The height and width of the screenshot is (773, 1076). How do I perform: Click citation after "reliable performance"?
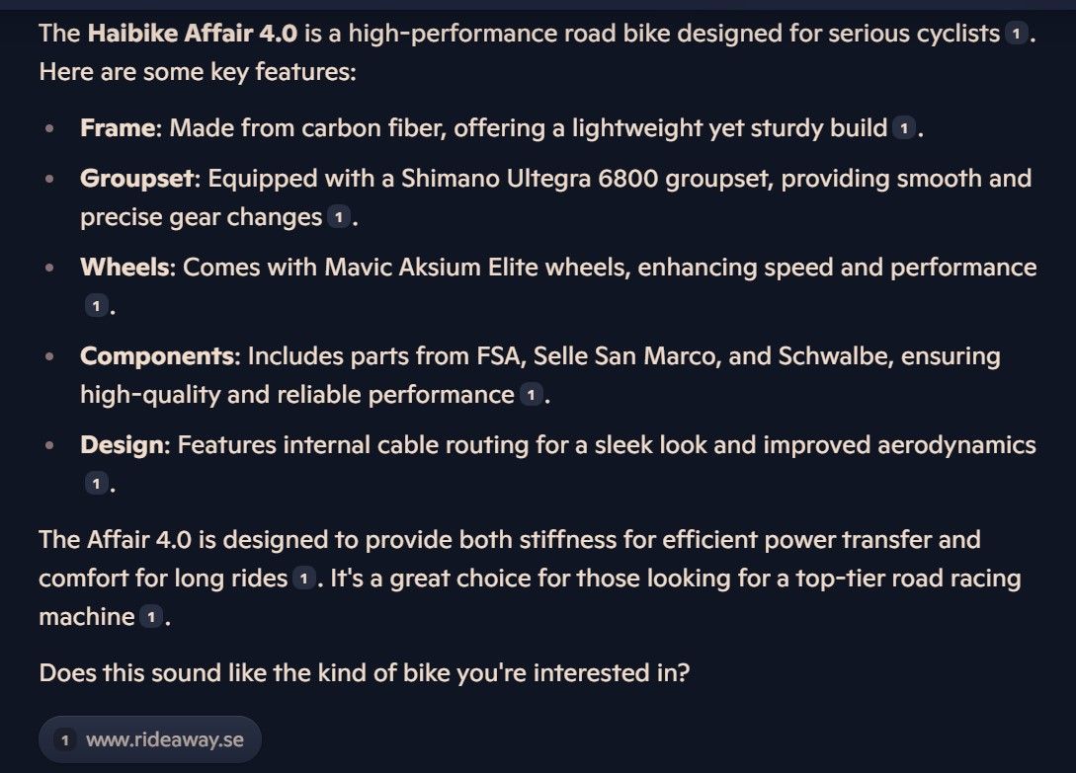coord(531,396)
